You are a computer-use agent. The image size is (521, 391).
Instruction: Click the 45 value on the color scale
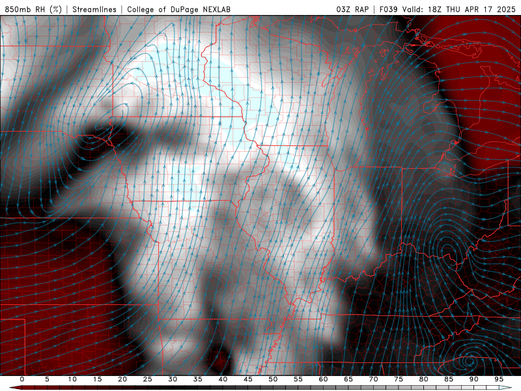[248, 379]
